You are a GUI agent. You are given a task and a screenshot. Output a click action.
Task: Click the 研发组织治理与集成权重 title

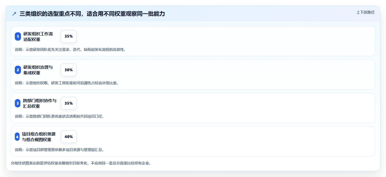(x=38, y=70)
